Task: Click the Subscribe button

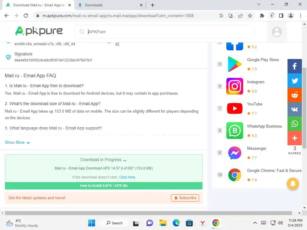Action: click(185, 198)
